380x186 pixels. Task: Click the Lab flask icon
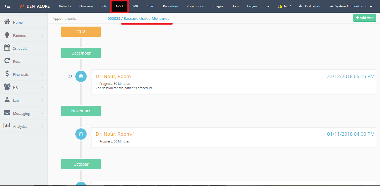7,100
